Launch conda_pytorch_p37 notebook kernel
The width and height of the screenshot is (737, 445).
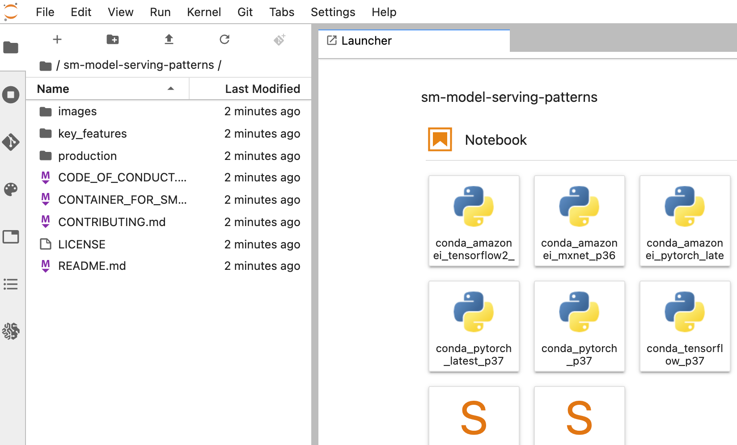(x=580, y=327)
